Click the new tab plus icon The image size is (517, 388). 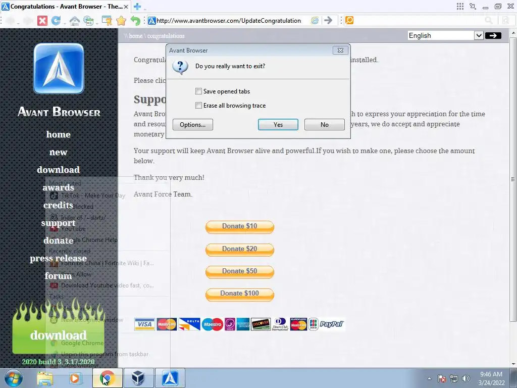pyautogui.click(x=137, y=6)
